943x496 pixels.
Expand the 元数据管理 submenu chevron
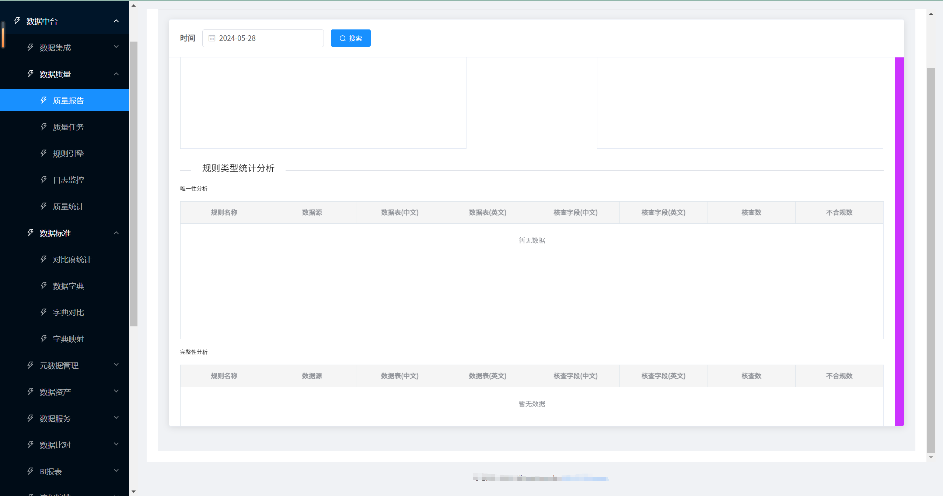click(116, 365)
